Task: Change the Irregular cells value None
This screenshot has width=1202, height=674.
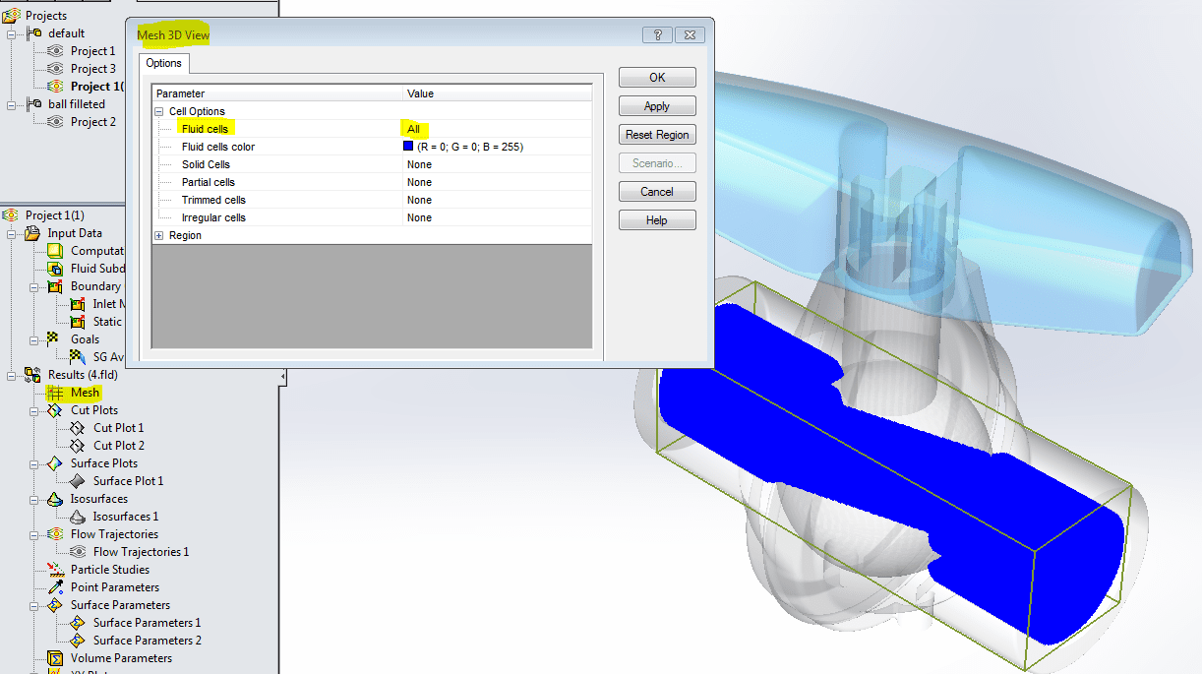Action: pos(419,217)
